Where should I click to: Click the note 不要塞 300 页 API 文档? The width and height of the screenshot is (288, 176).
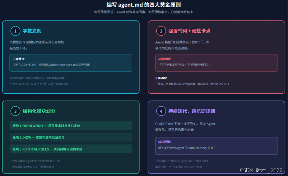pyautogui.click(x=39, y=84)
